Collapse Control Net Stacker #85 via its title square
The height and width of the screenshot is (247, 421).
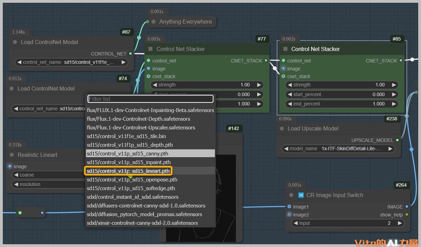286,49
